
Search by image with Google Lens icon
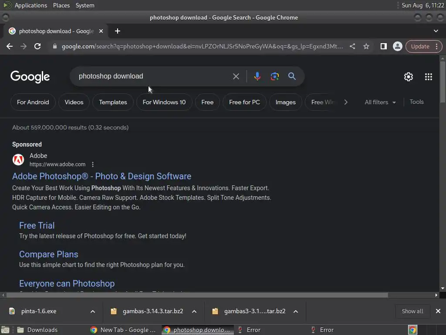click(x=274, y=76)
